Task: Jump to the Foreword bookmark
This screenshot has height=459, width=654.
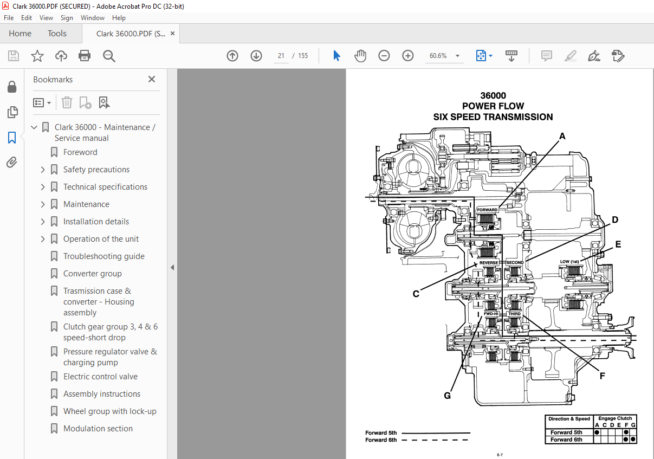Action: point(80,152)
